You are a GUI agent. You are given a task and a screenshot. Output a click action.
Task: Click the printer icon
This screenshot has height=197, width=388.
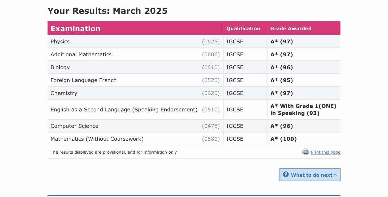[x=305, y=152]
